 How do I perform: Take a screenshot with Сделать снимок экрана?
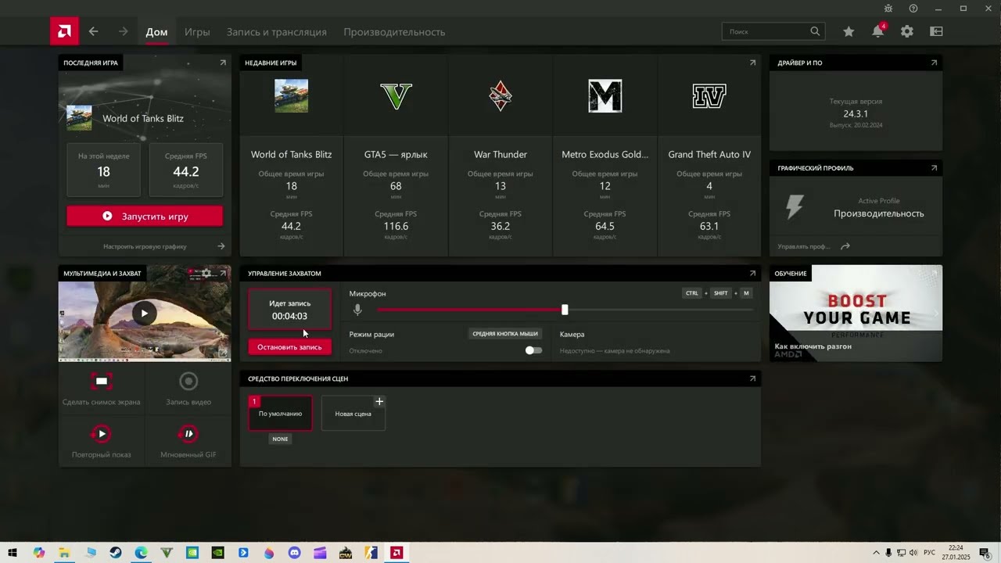pos(102,389)
